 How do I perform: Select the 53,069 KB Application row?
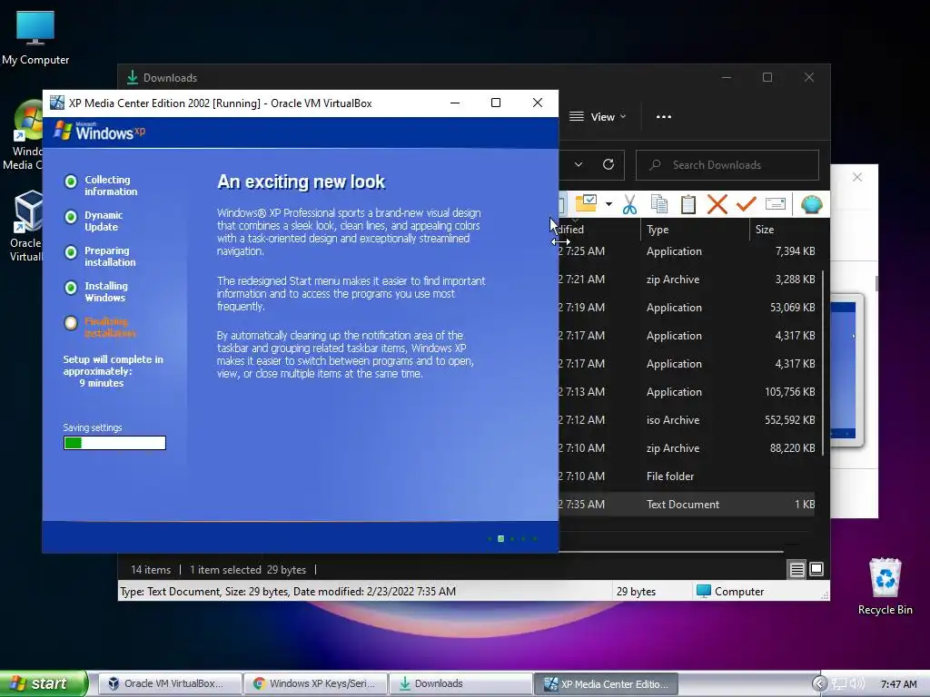click(687, 308)
